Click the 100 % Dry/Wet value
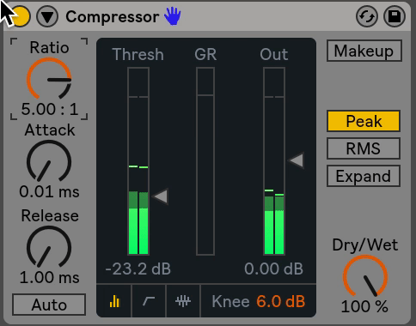416x326 pixels. [x=364, y=306]
